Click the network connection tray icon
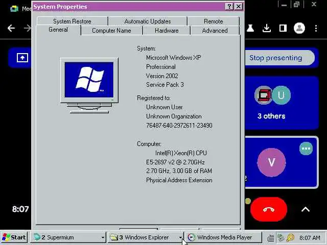 click(x=281, y=237)
